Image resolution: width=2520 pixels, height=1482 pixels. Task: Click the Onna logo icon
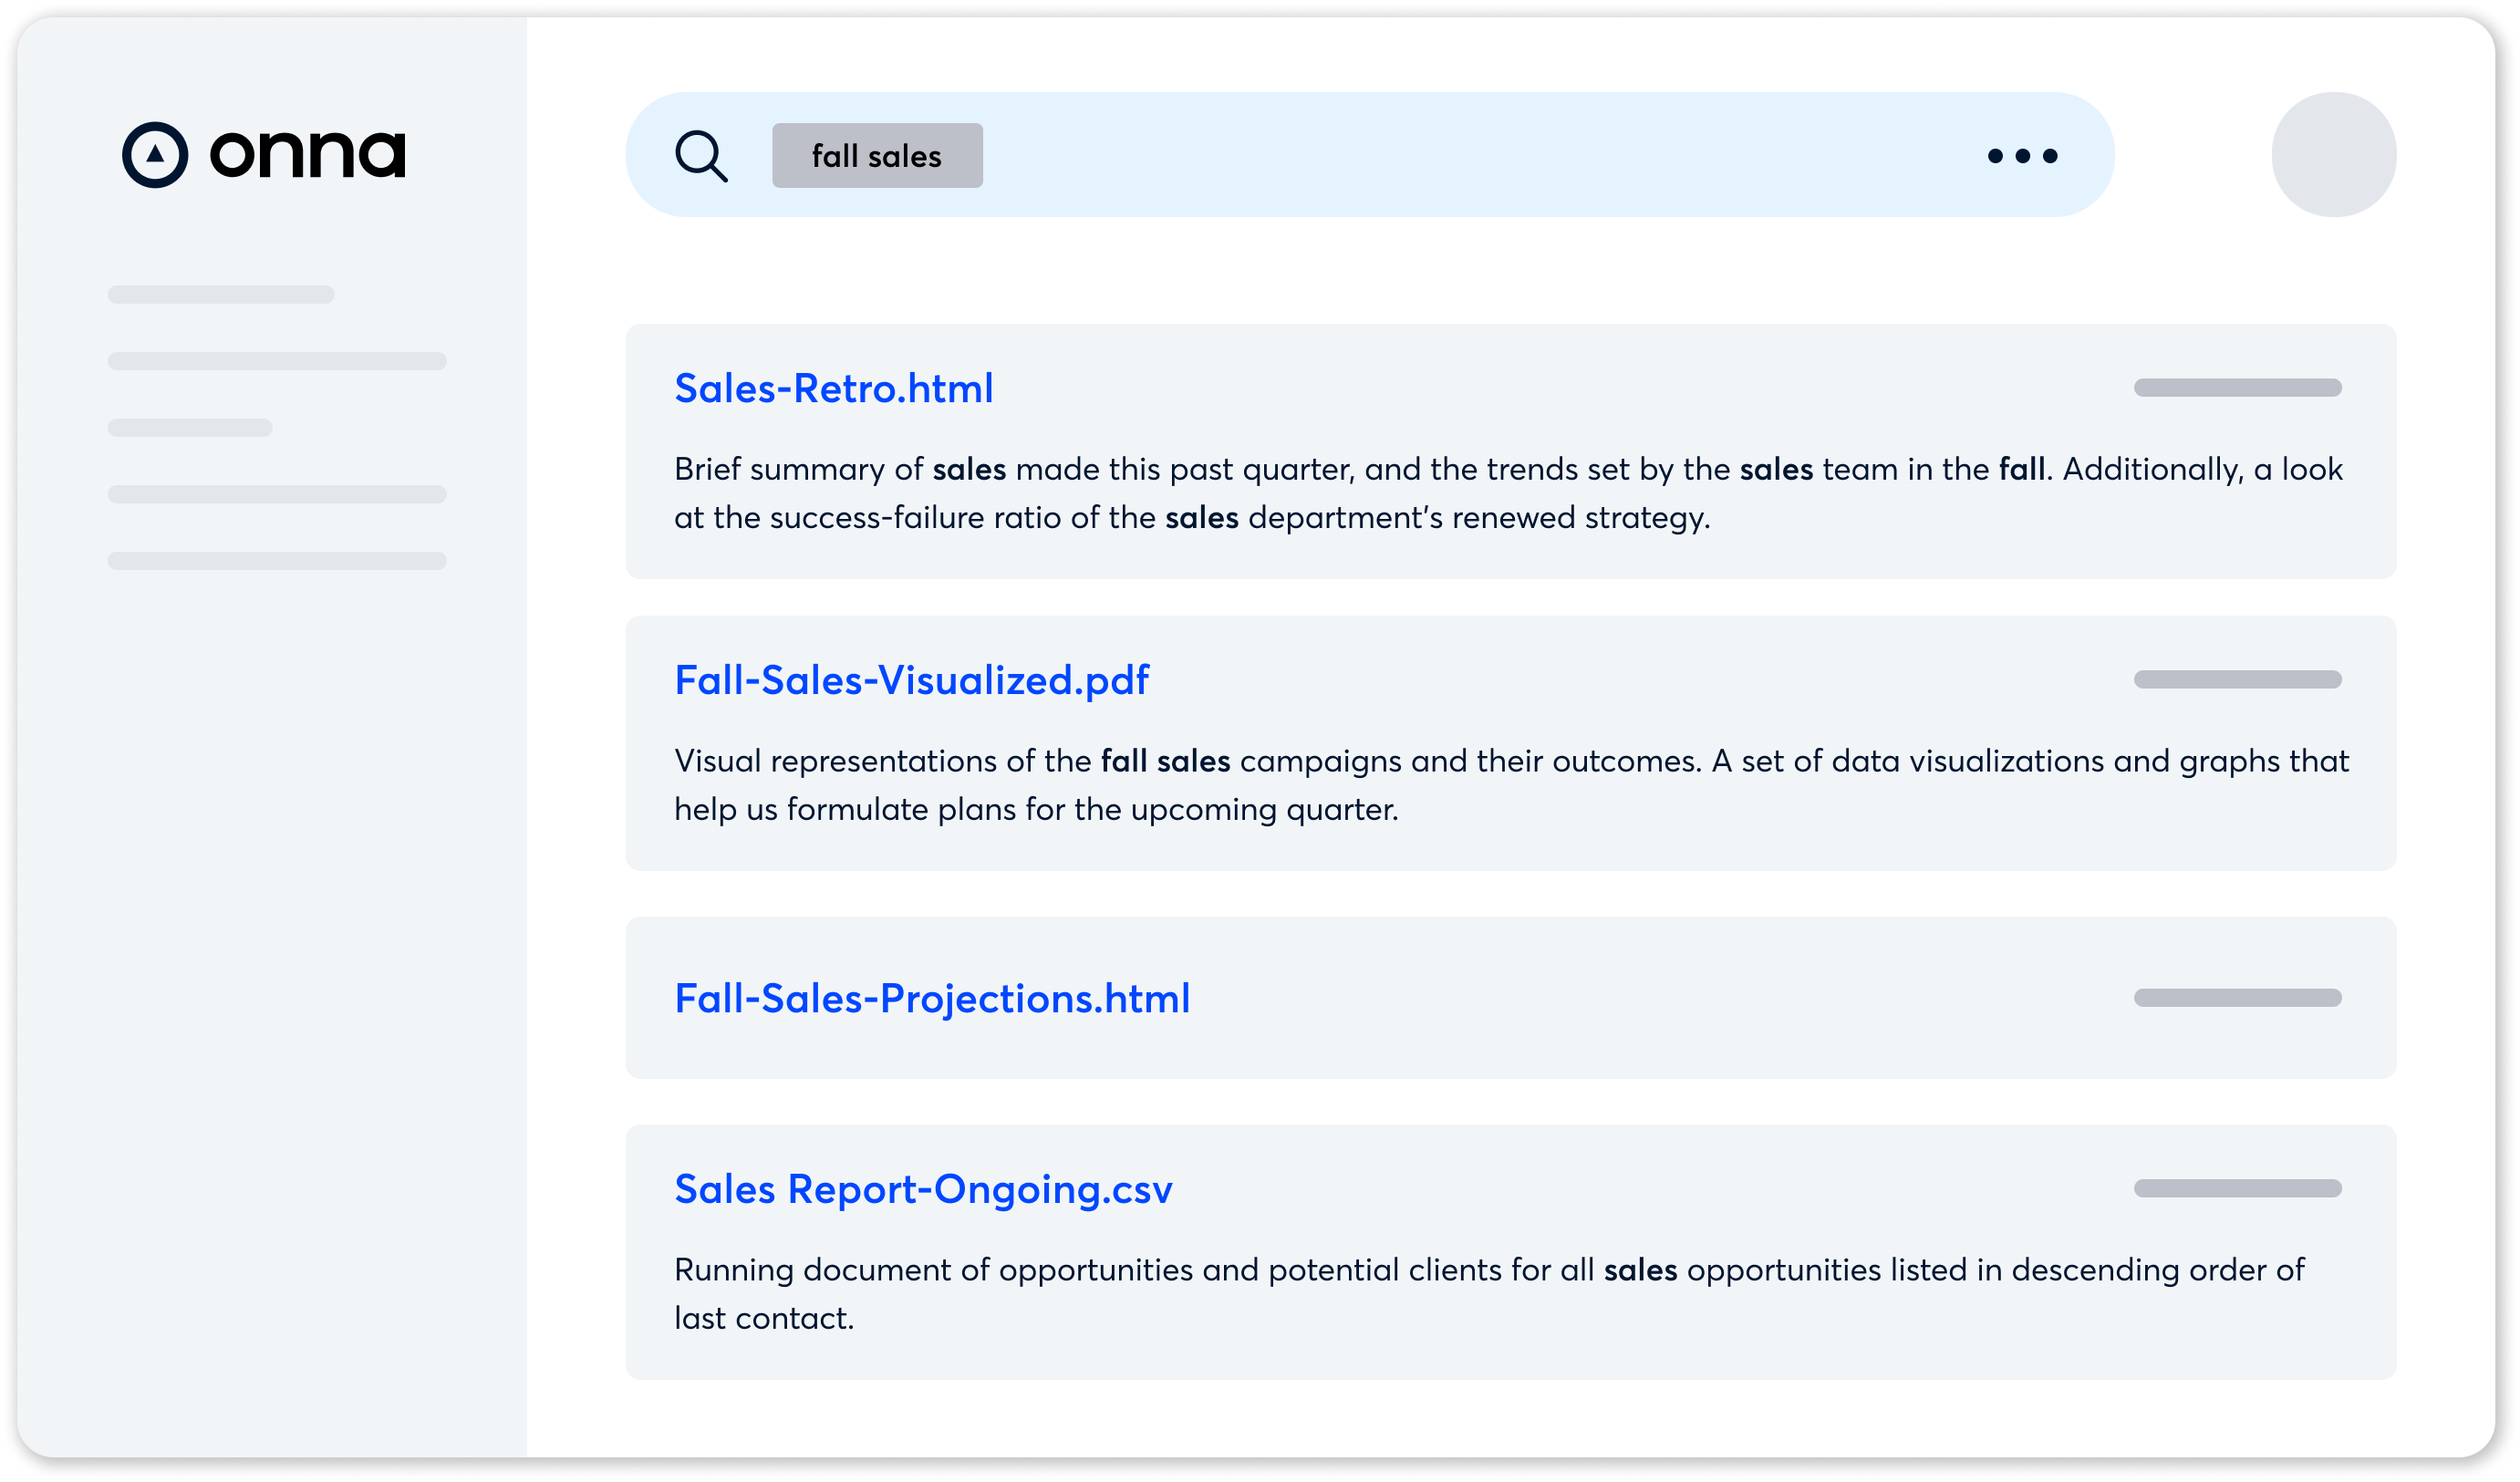coord(157,153)
